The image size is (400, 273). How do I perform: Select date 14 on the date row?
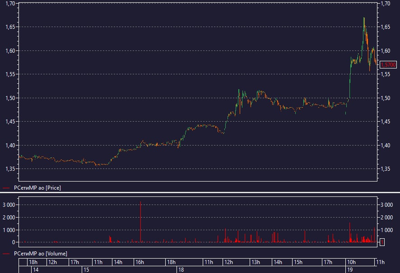[x=36, y=270]
